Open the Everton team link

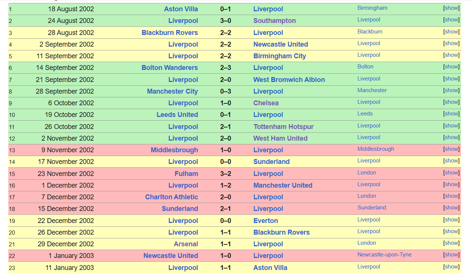[x=266, y=221]
